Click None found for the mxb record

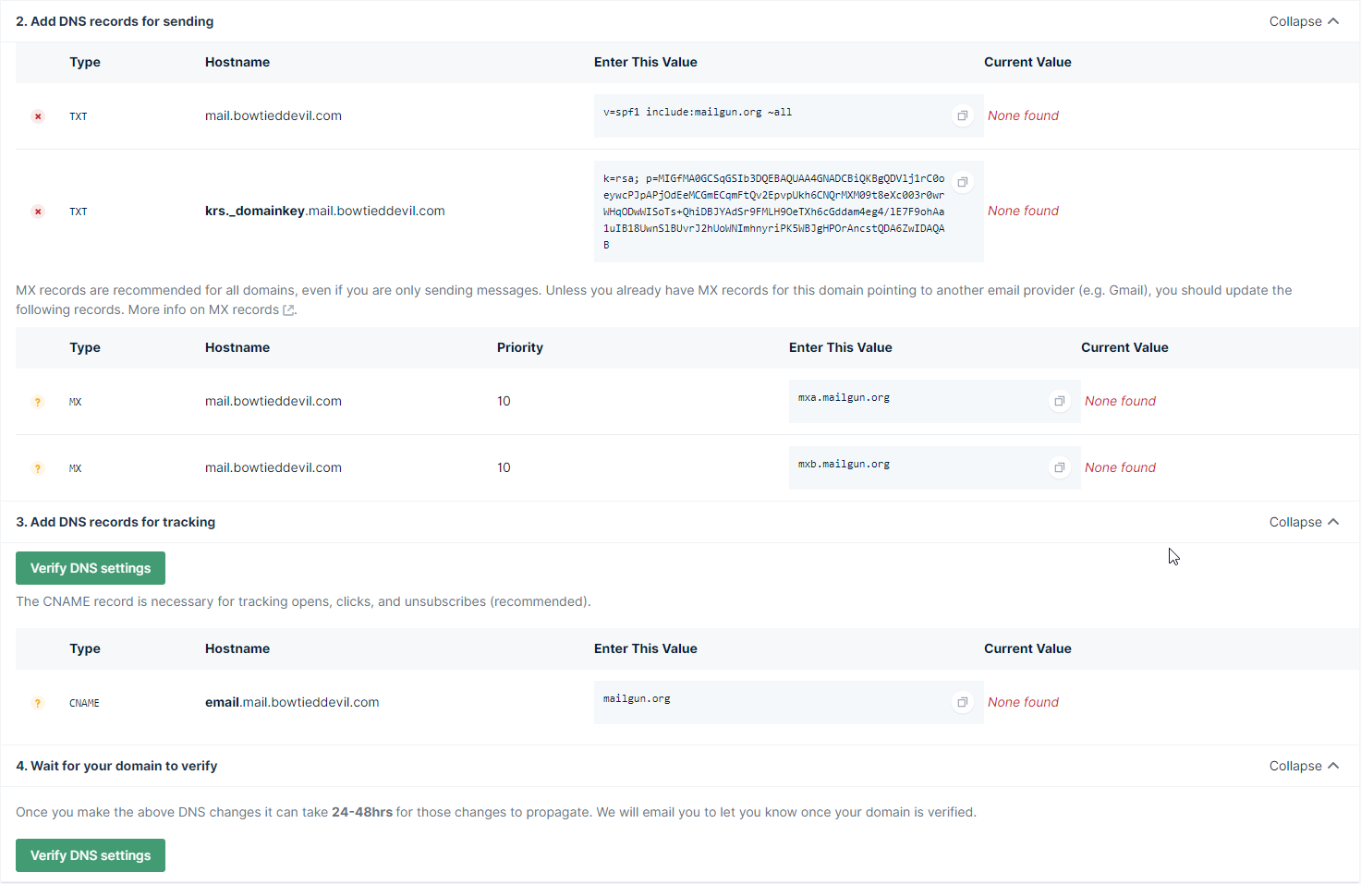1120,467
